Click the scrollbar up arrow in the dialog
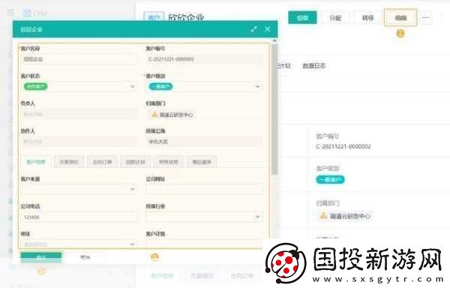The height and width of the screenshot is (288, 450). (274, 40)
